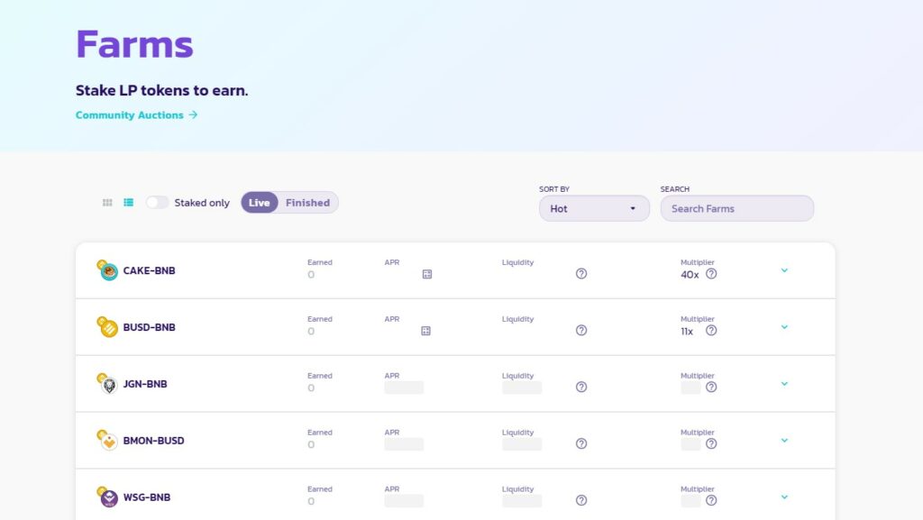Expand the JGN-BNB row chevron
This screenshot has height=520, width=923.
coord(784,384)
